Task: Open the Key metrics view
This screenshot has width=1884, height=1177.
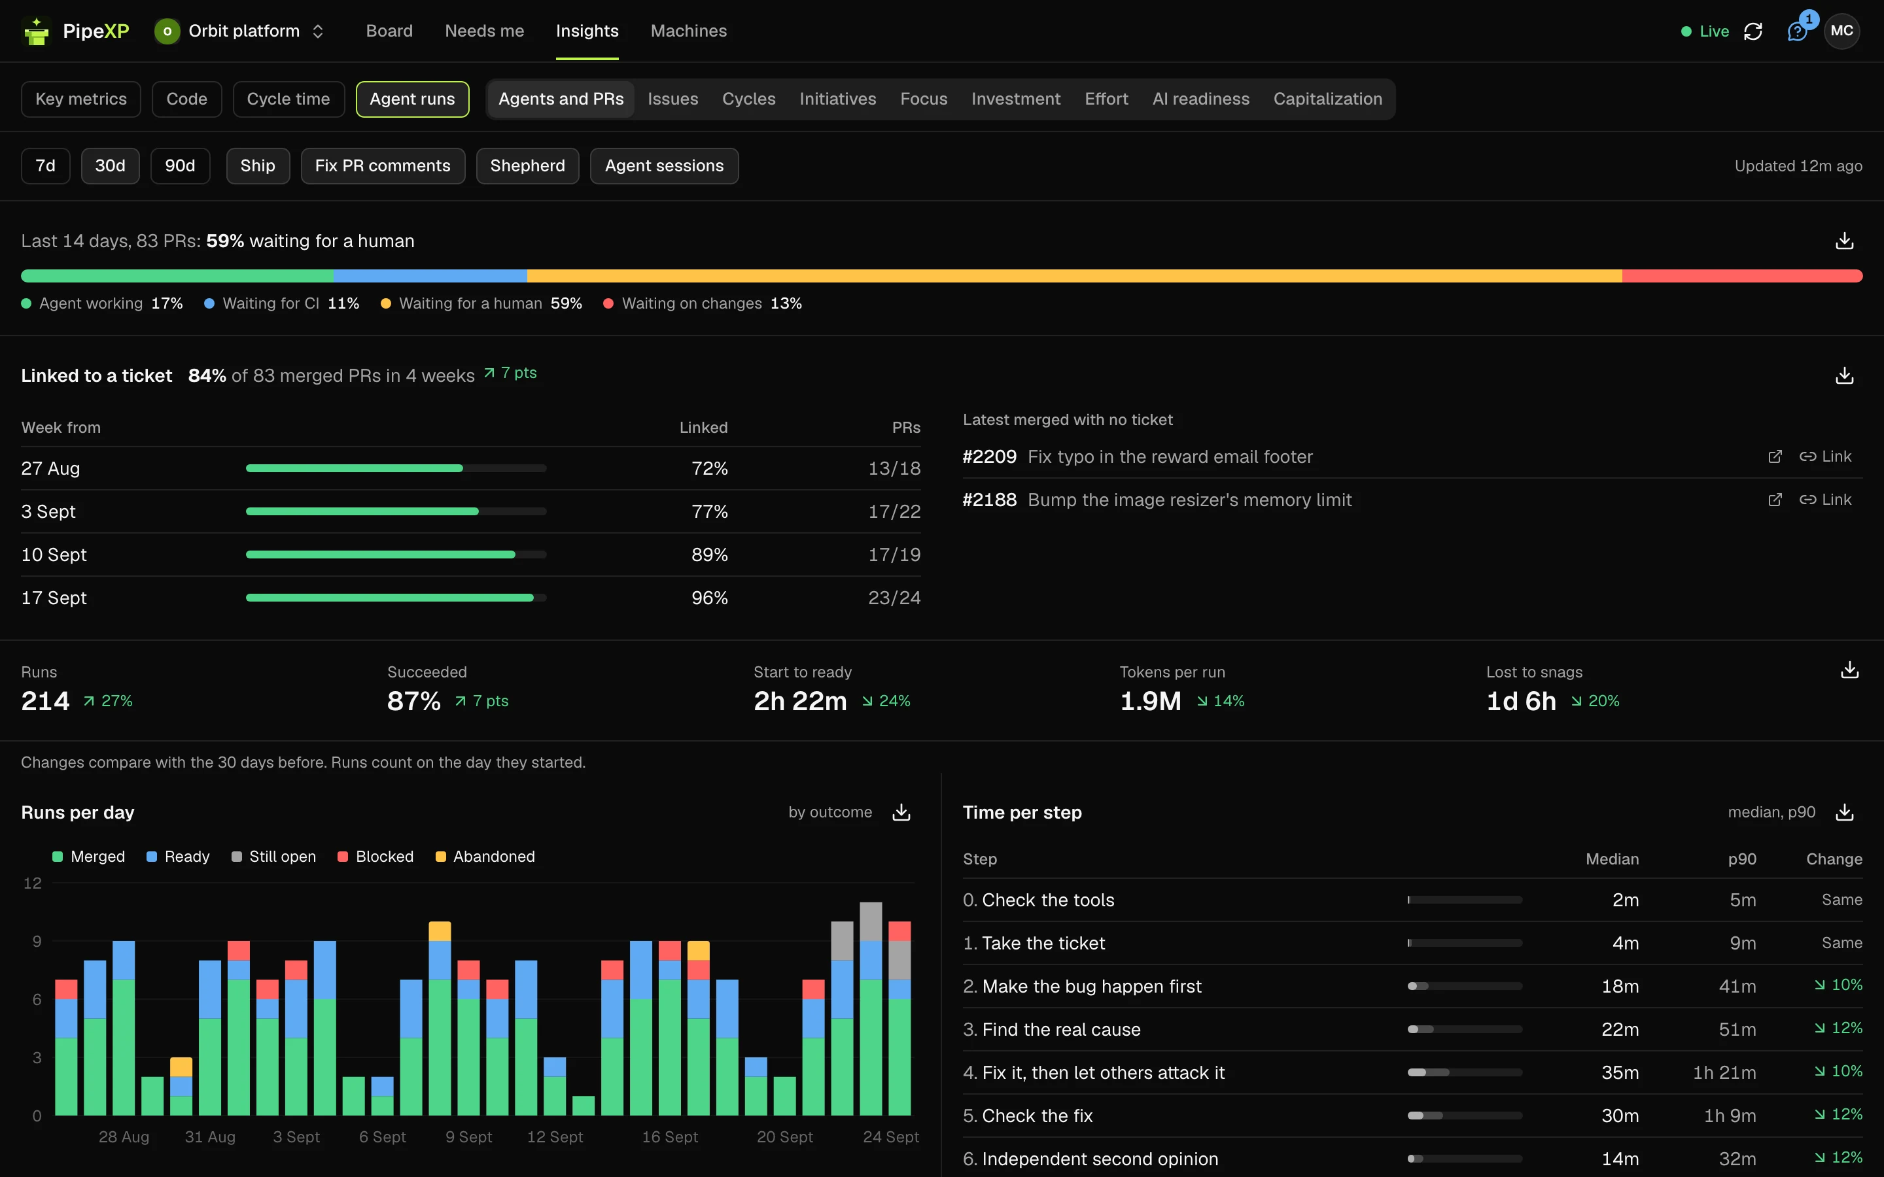Action: (81, 99)
